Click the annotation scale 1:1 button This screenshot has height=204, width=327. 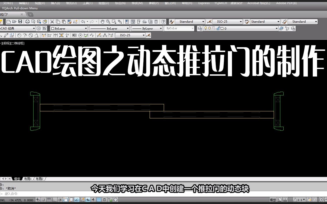(299, 200)
